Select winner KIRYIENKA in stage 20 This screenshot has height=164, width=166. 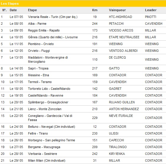(117, 154)
